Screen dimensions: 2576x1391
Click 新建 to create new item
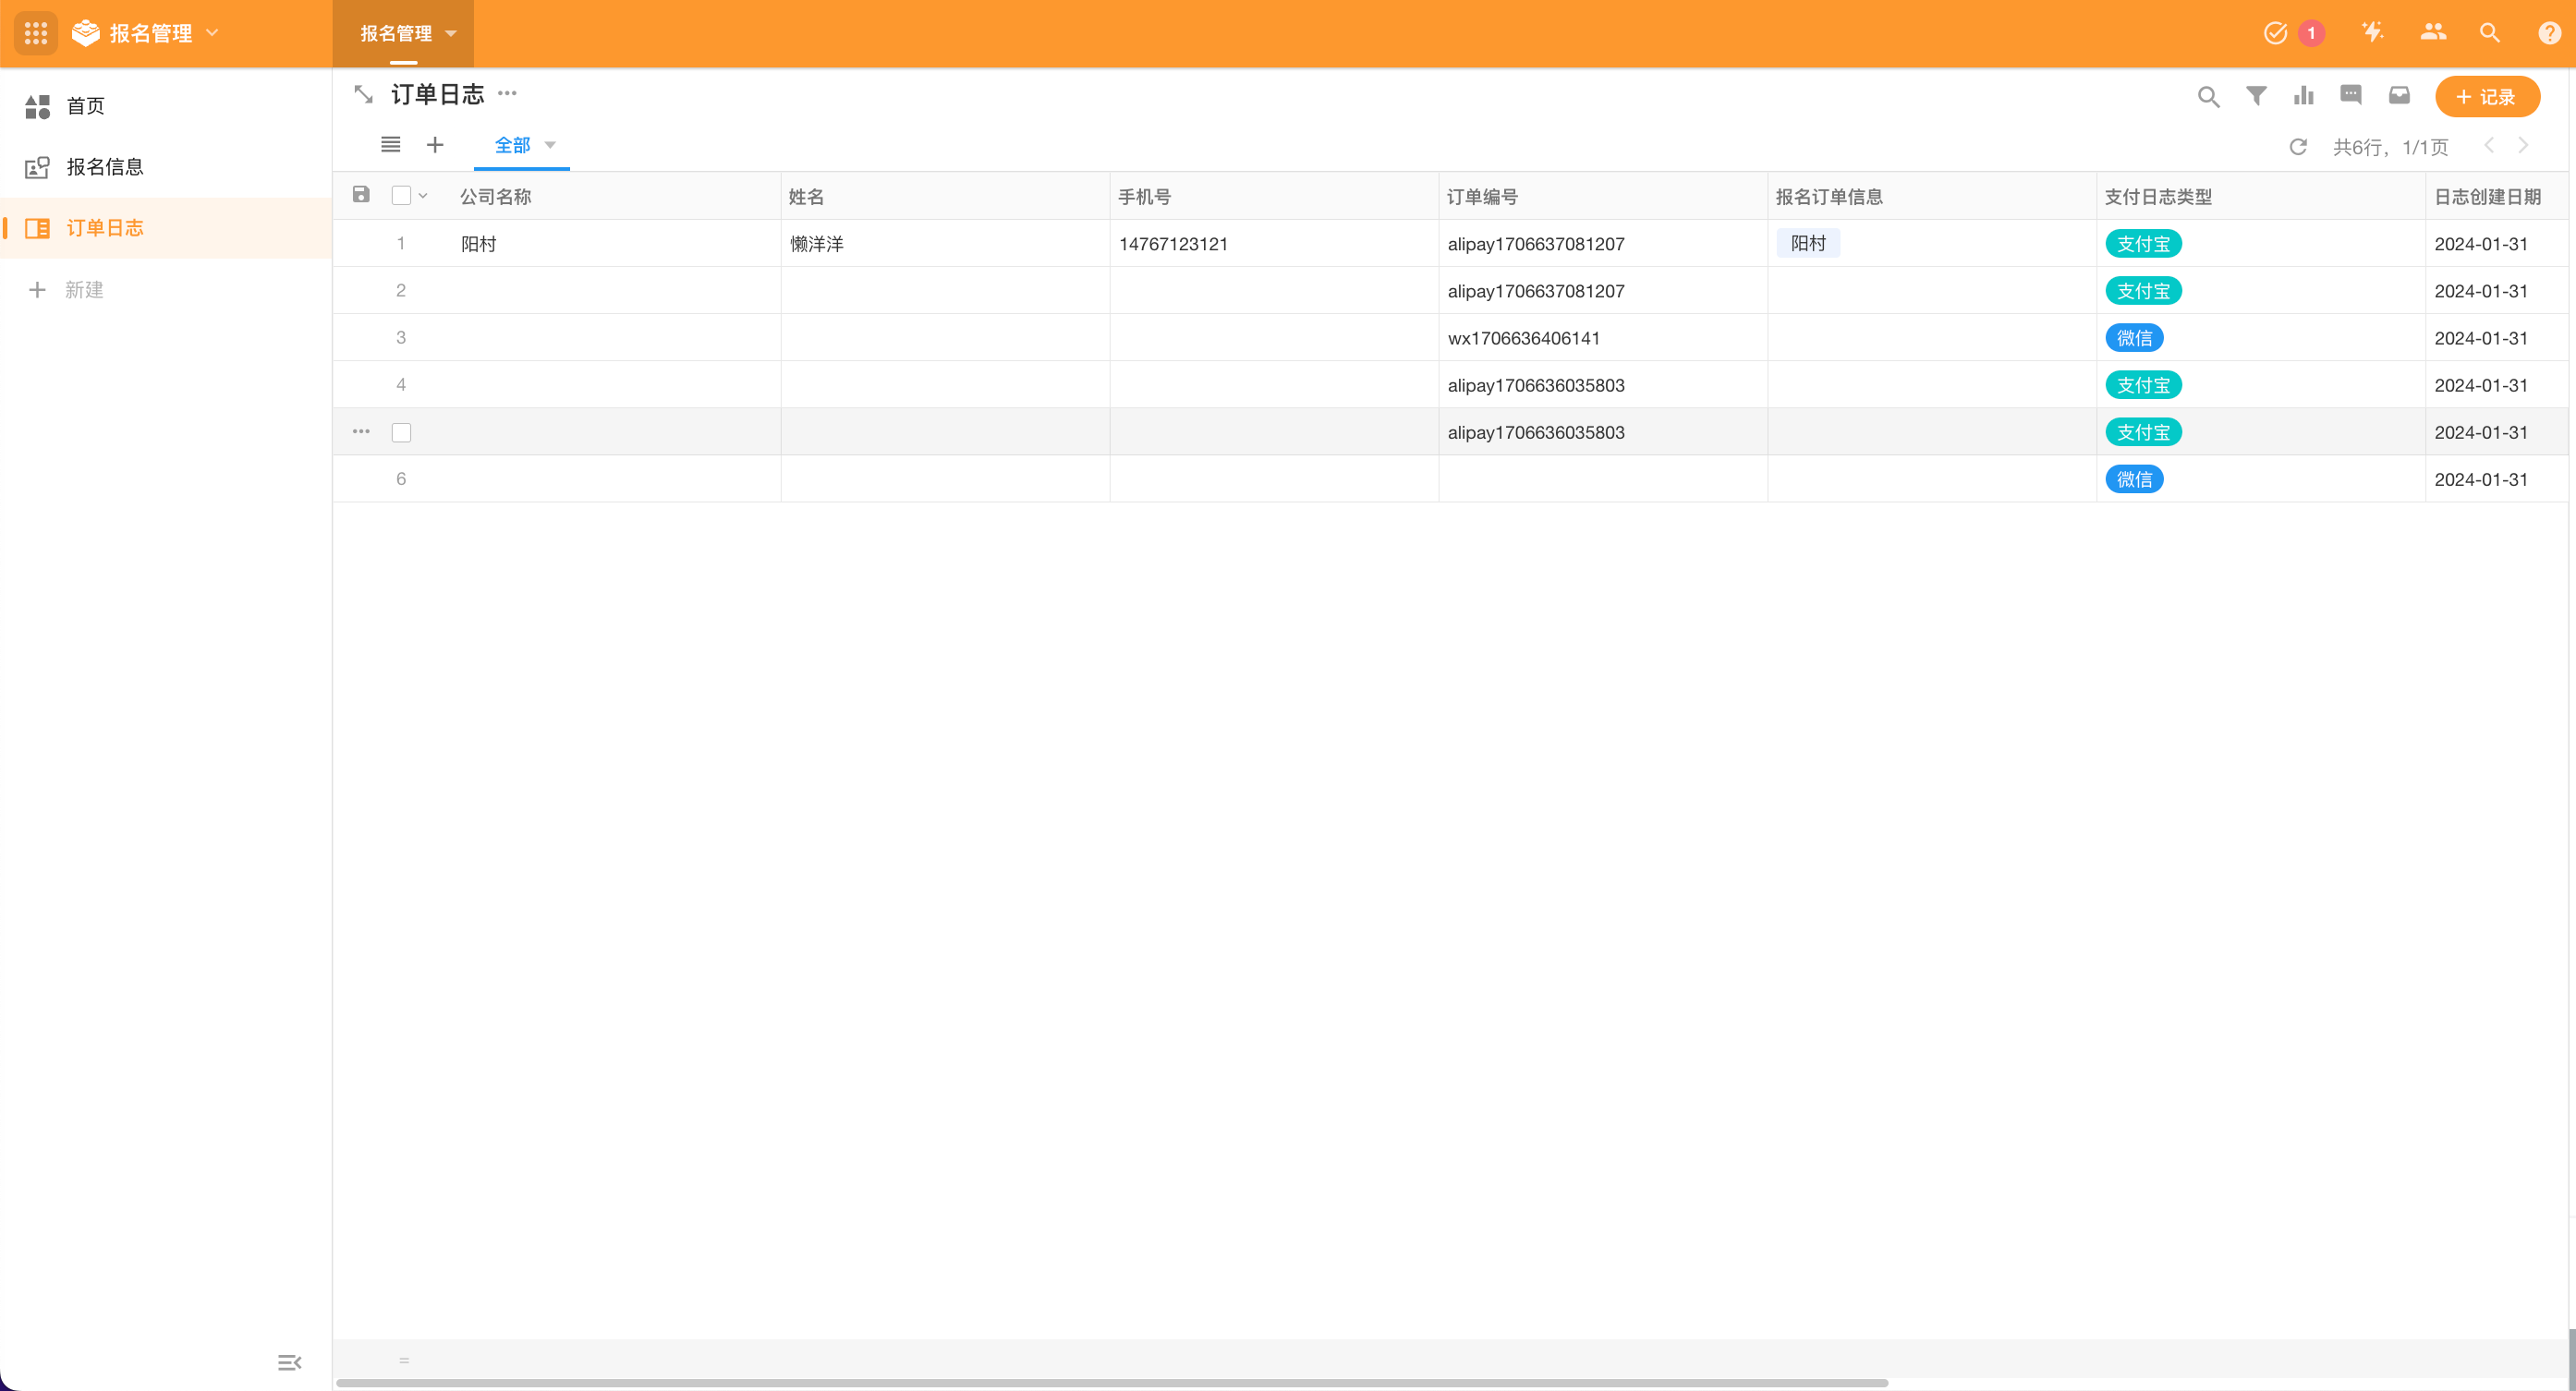(83, 290)
